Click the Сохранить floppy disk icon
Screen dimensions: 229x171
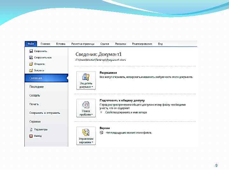pos(31,51)
